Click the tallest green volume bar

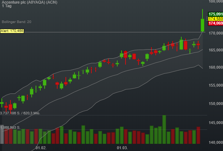164,129
